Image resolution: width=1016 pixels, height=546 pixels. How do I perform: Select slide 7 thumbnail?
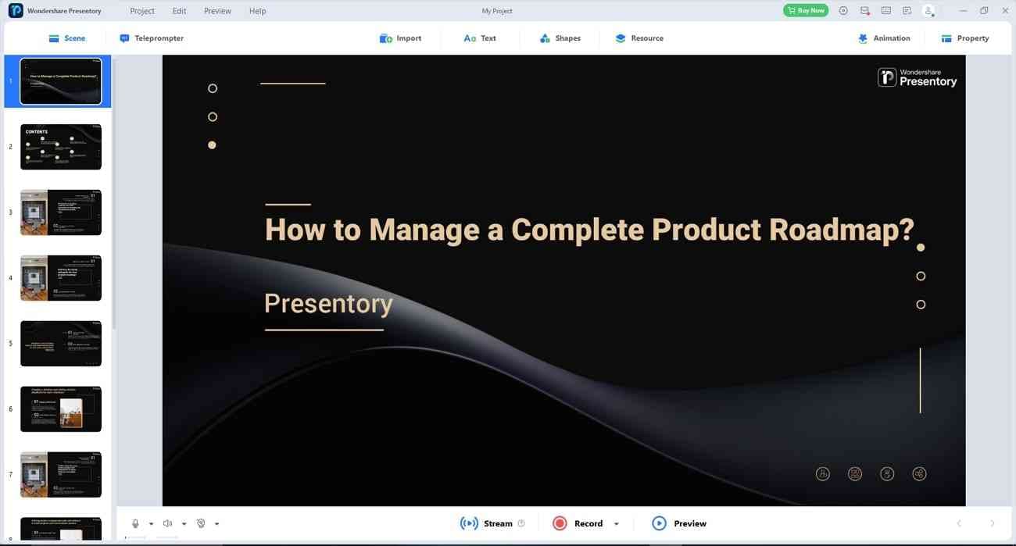pos(61,475)
